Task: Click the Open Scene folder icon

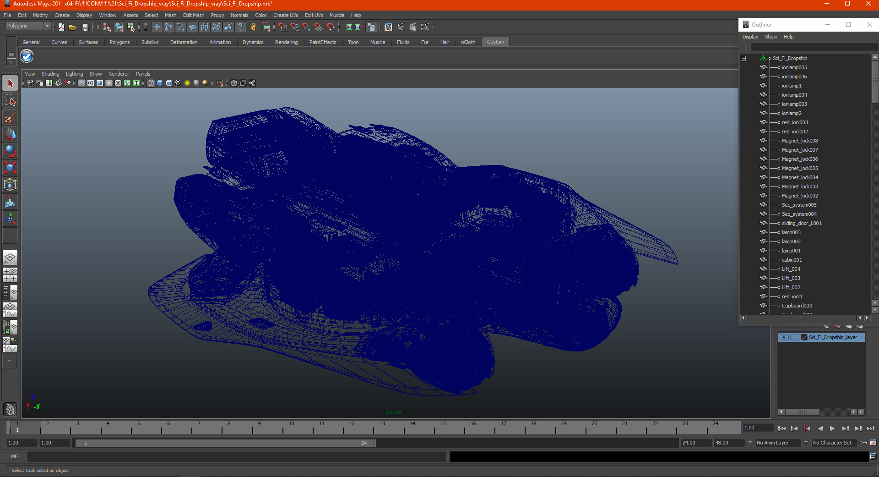Action: coord(72,27)
